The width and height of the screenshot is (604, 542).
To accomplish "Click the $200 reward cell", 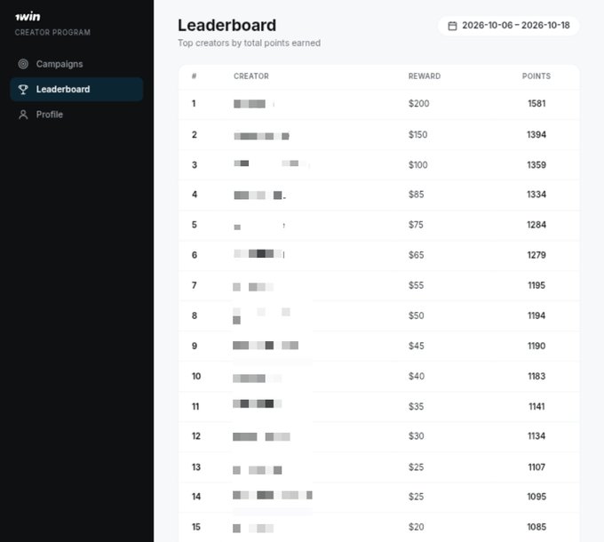I will click(418, 103).
